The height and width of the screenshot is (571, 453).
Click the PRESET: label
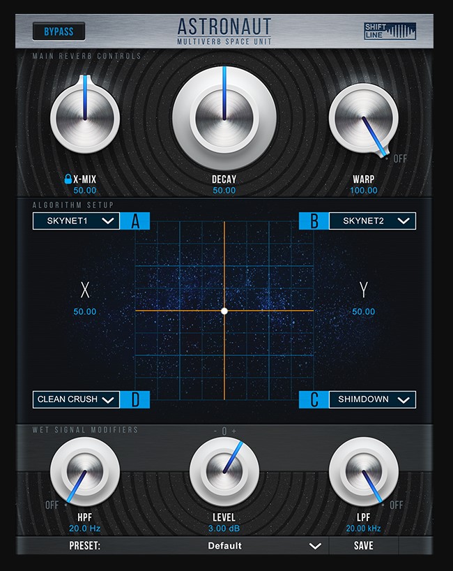tap(85, 546)
